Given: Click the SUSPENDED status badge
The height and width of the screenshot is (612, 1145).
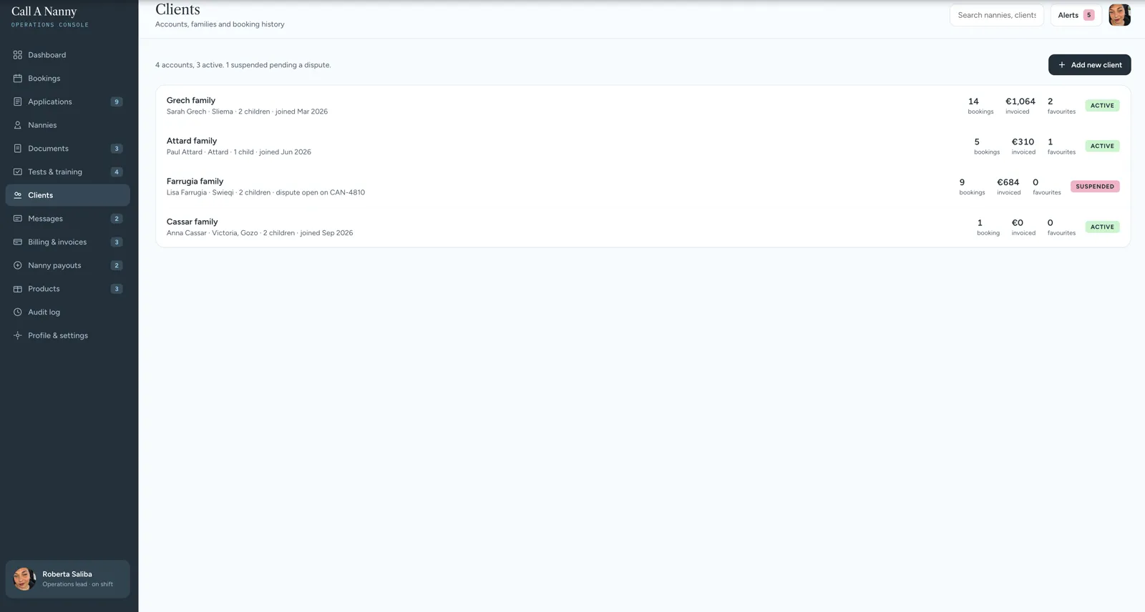Looking at the screenshot, I should 1095,187.
